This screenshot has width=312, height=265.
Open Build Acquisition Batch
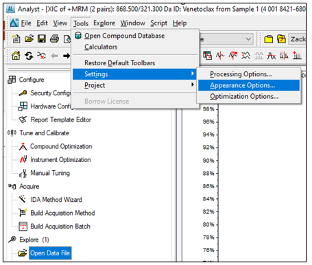pyautogui.click(x=60, y=227)
